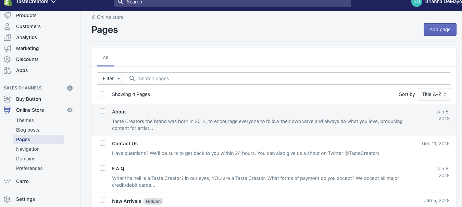
Task: Click the Discounts percent badge icon
Action: point(7,59)
